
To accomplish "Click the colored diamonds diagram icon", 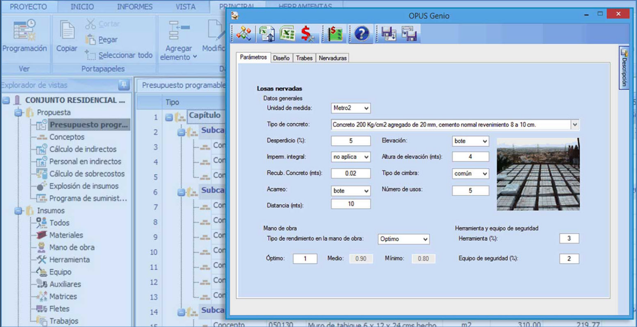I will tap(244, 34).
